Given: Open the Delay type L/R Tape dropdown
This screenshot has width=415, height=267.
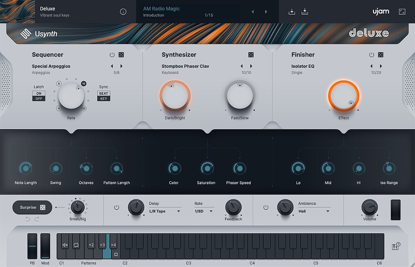Looking at the screenshot, I should pos(164,211).
